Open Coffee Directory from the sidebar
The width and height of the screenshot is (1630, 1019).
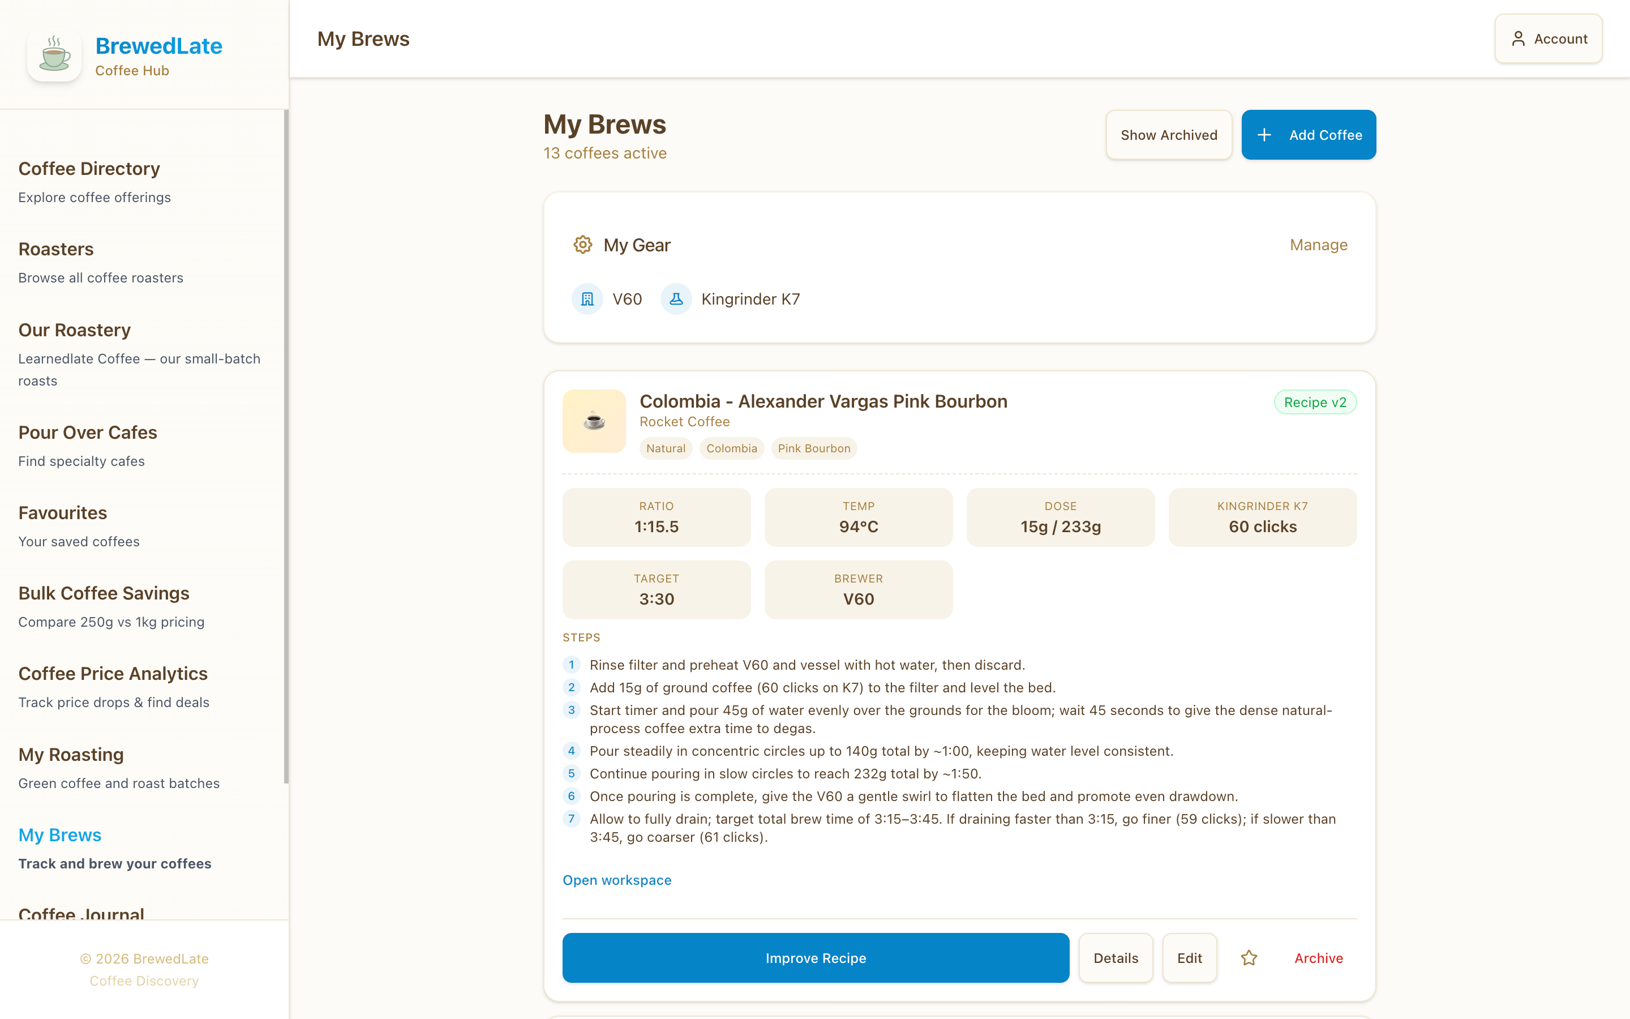[89, 169]
